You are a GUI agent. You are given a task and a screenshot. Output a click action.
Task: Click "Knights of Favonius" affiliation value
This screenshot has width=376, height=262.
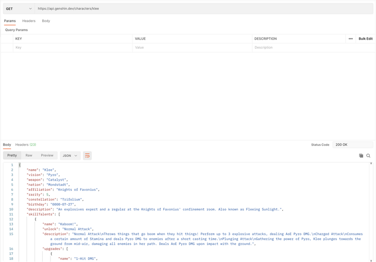(x=77, y=190)
